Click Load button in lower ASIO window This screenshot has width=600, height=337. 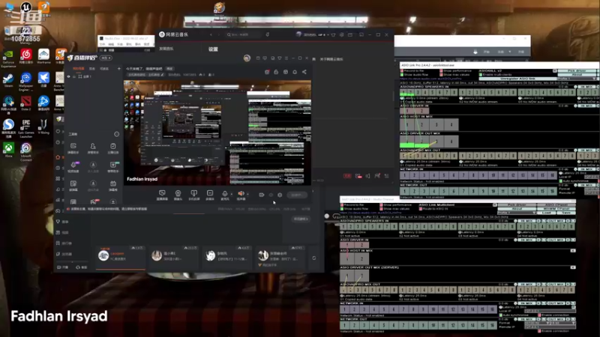pyautogui.click(x=546, y=213)
